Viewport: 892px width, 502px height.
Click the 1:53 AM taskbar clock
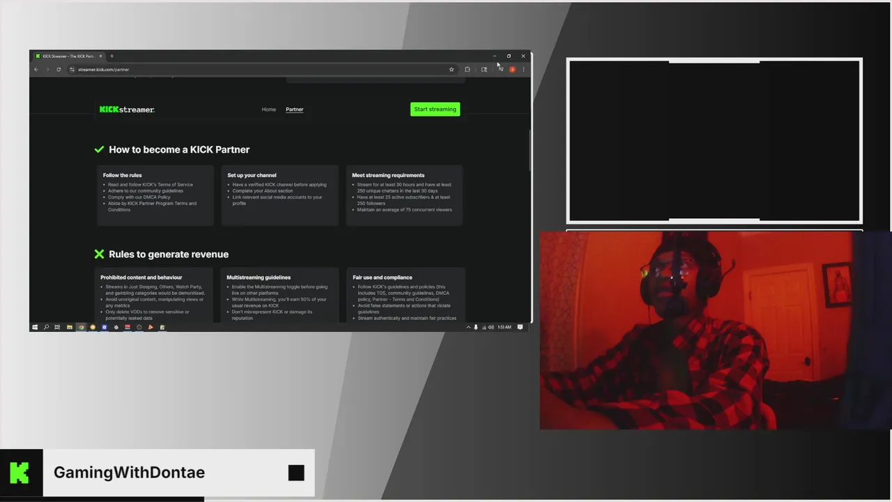(x=504, y=327)
